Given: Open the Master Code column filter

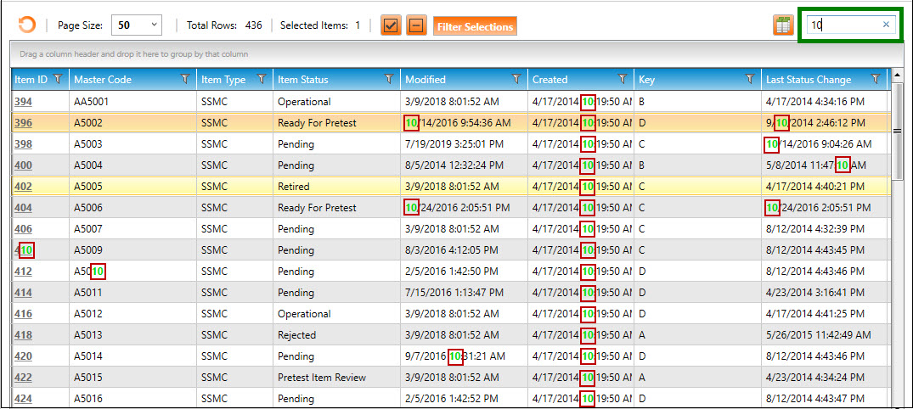Looking at the screenshot, I should [x=185, y=80].
